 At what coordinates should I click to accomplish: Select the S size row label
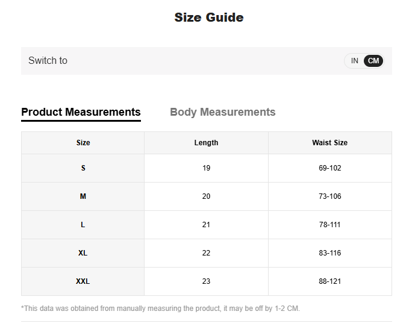(x=83, y=168)
